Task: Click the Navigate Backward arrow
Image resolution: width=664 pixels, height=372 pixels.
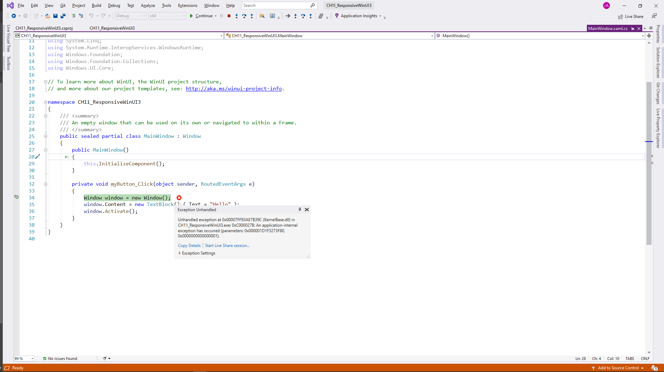Action: pyautogui.click(x=14, y=16)
